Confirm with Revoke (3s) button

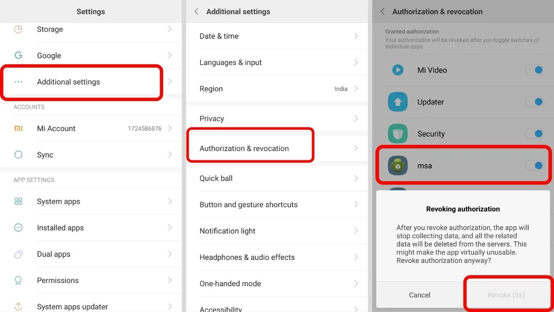(x=506, y=295)
